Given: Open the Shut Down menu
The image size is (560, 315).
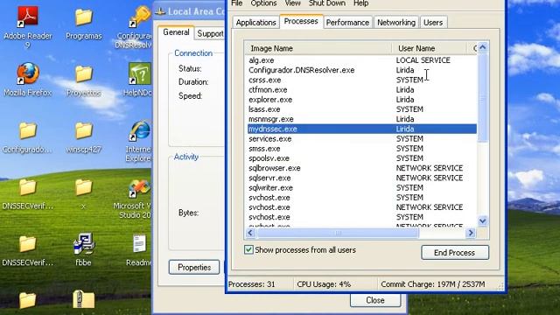Looking at the screenshot, I should point(326,3).
